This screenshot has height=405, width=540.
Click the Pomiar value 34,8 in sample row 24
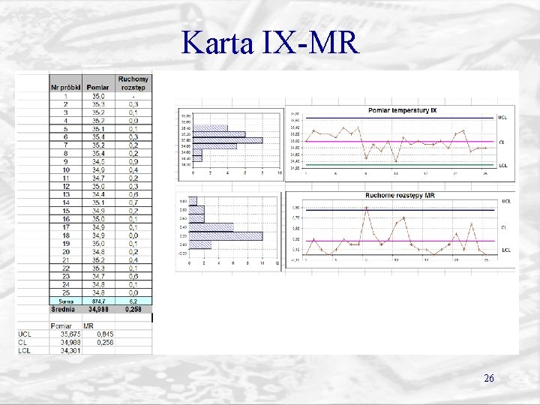tap(98, 285)
